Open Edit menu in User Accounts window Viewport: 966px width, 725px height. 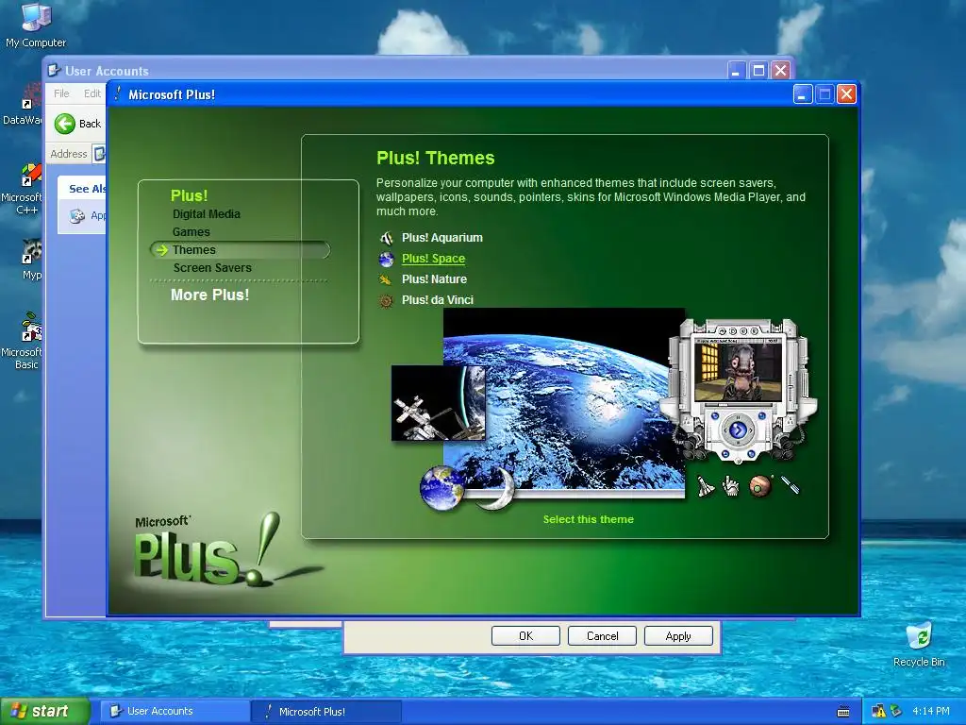tap(92, 93)
